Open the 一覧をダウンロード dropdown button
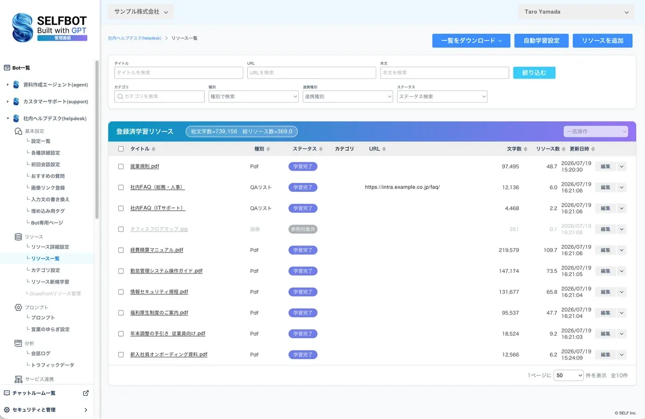This screenshot has height=419, width=645. pos(470,41)
